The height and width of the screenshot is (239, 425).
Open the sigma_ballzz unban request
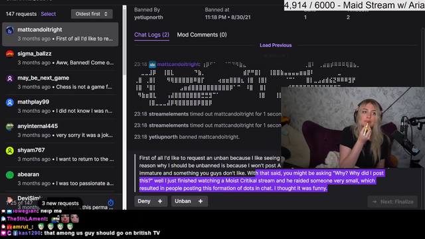(60, 58)
